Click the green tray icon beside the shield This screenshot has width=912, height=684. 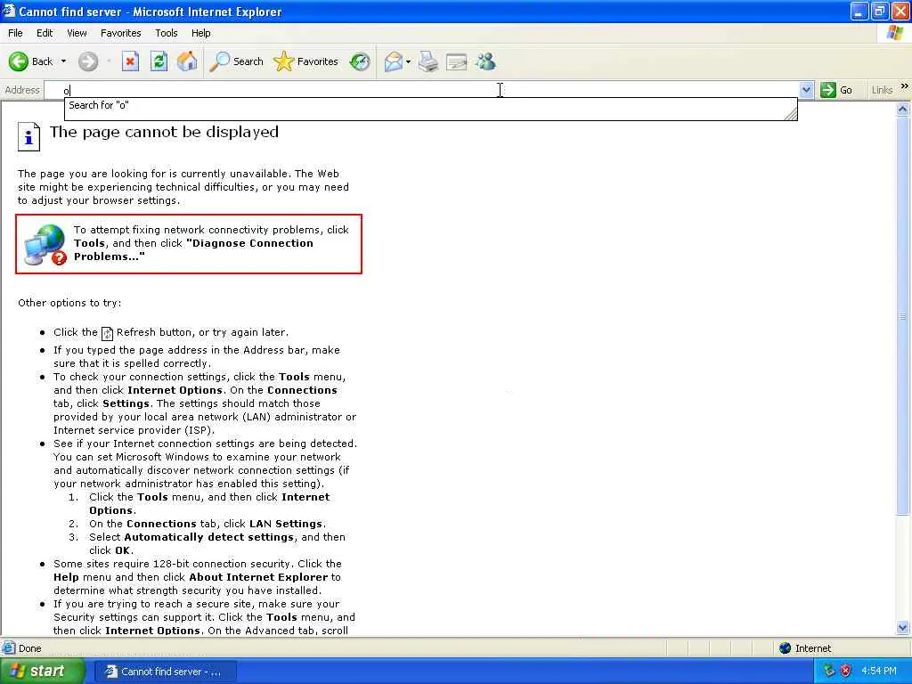(829, 672)
